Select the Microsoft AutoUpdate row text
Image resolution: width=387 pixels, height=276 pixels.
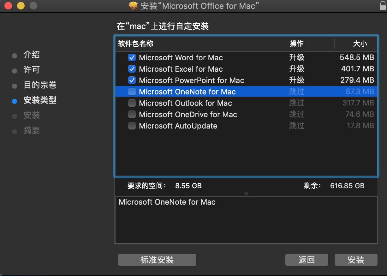178,126
